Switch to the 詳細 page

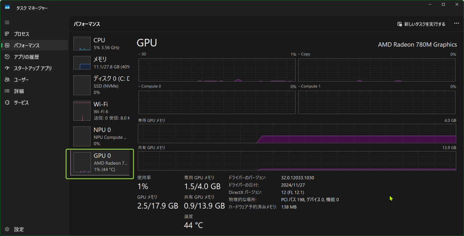35,91
